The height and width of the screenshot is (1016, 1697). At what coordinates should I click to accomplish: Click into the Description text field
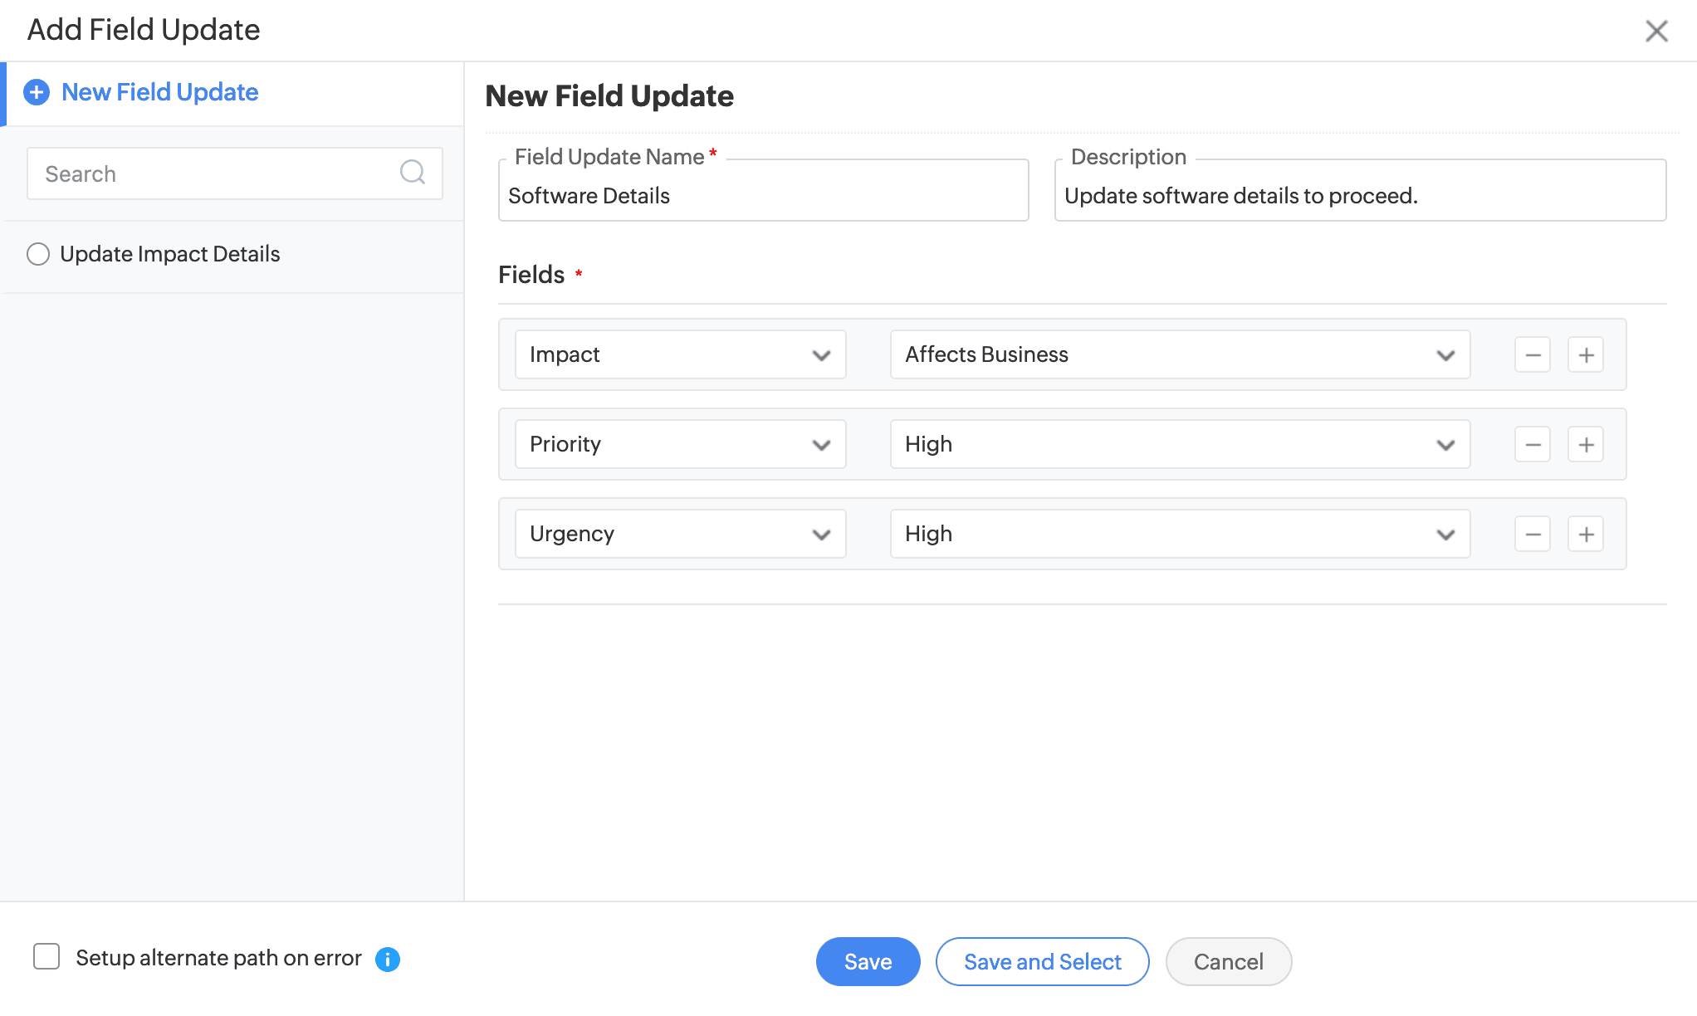tap(1359, 196)
